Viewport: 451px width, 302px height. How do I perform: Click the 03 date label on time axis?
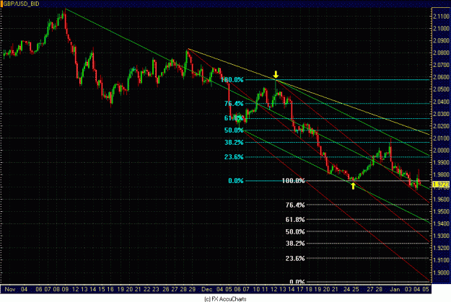point(408,289)
